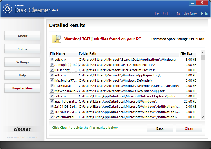Open Settings from the sidebar
The width and height of the screenshot is (211, 149).
(x=22, y=62)
